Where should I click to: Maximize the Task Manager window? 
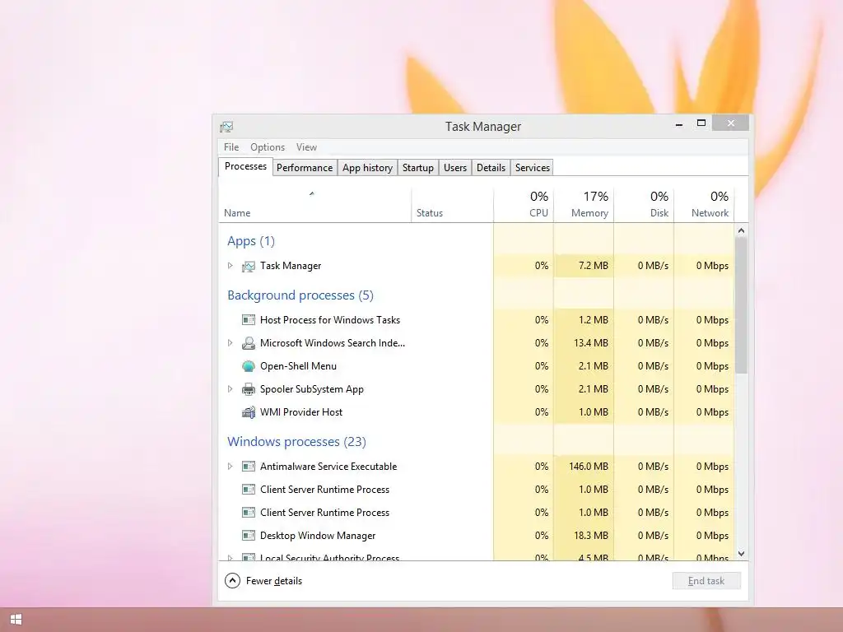tap(701, 123)
